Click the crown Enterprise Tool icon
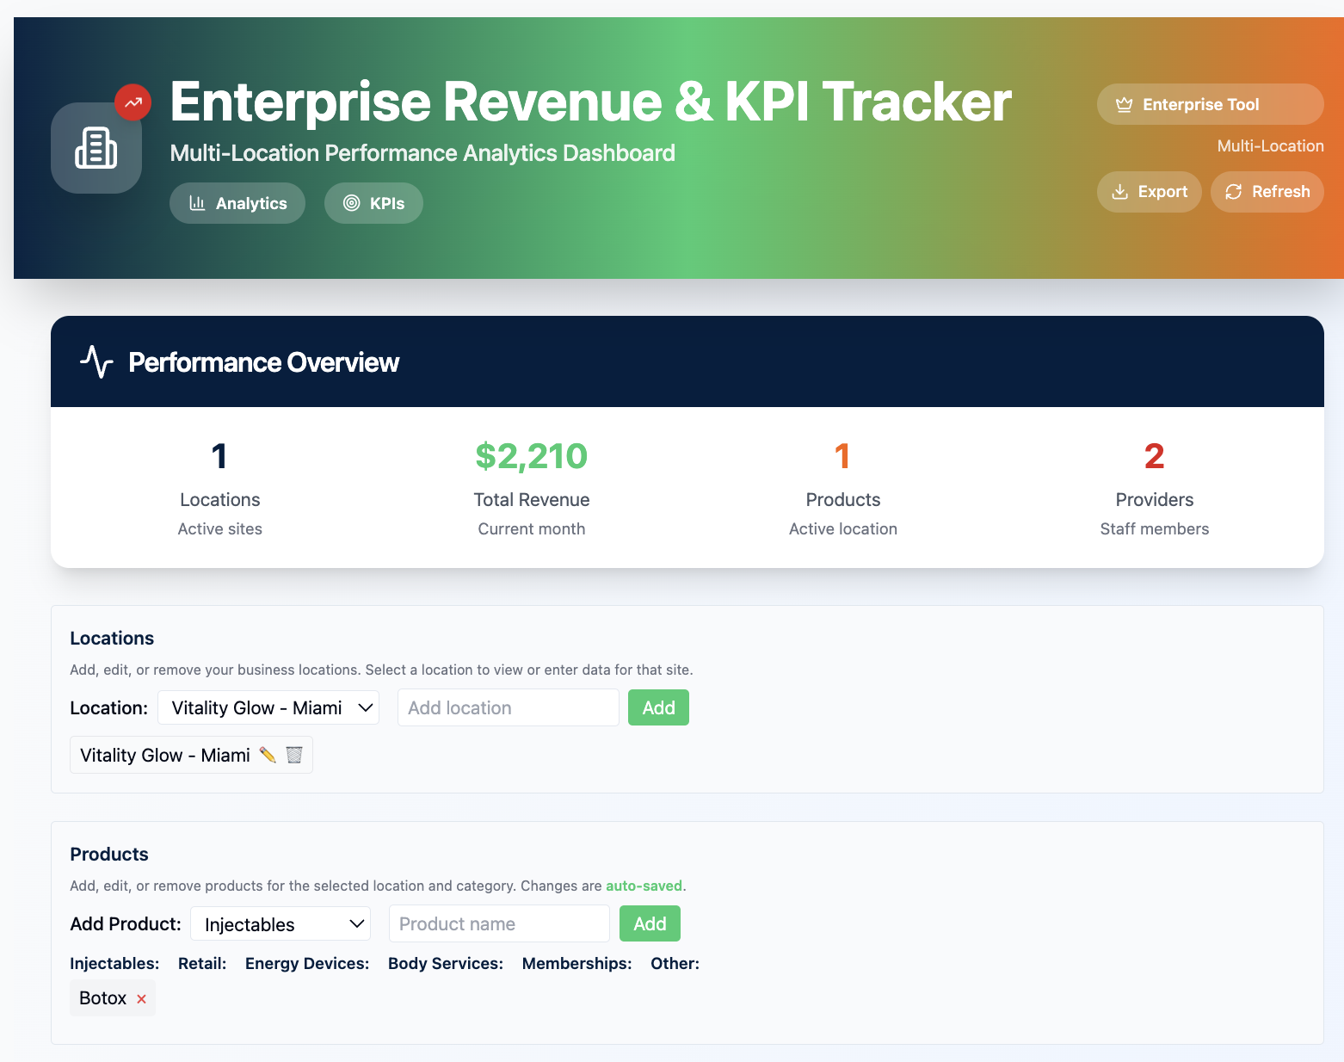Image resolution: width=1344 pixels, height=1062 pixels. click(x=1124, y=103)
